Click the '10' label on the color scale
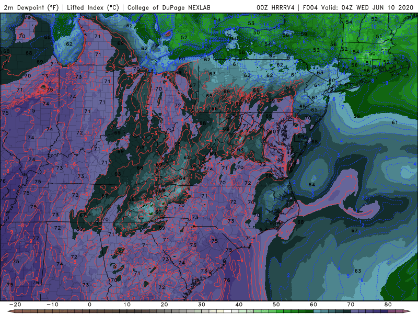 click(x=127, y=305)
